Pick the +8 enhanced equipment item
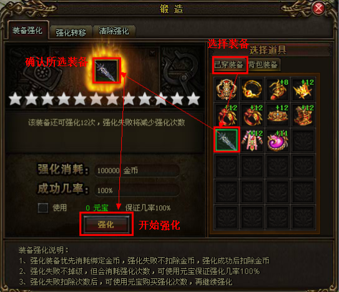This screenshot has height=292, width=339. [x=277, y=89]
